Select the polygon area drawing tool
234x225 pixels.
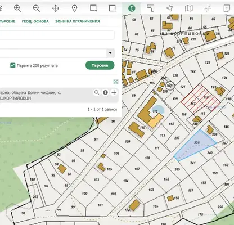(x=170, y=8)
